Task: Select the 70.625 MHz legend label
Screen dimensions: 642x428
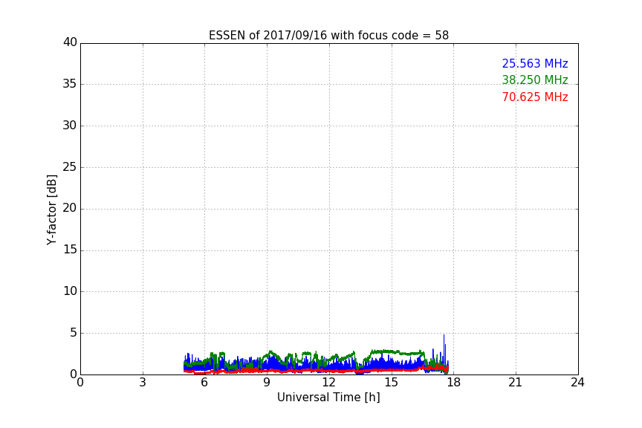Action: [535, 97]
